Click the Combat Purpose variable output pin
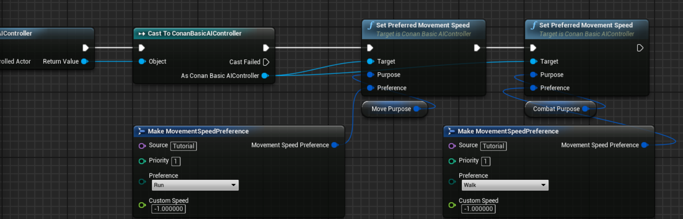The height and width of the screenshot is (219, 683). (x=585, y=109)
